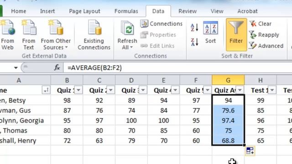Click the Edit Links button
This screenshot has height=164, width=292.
pos(157,46)
